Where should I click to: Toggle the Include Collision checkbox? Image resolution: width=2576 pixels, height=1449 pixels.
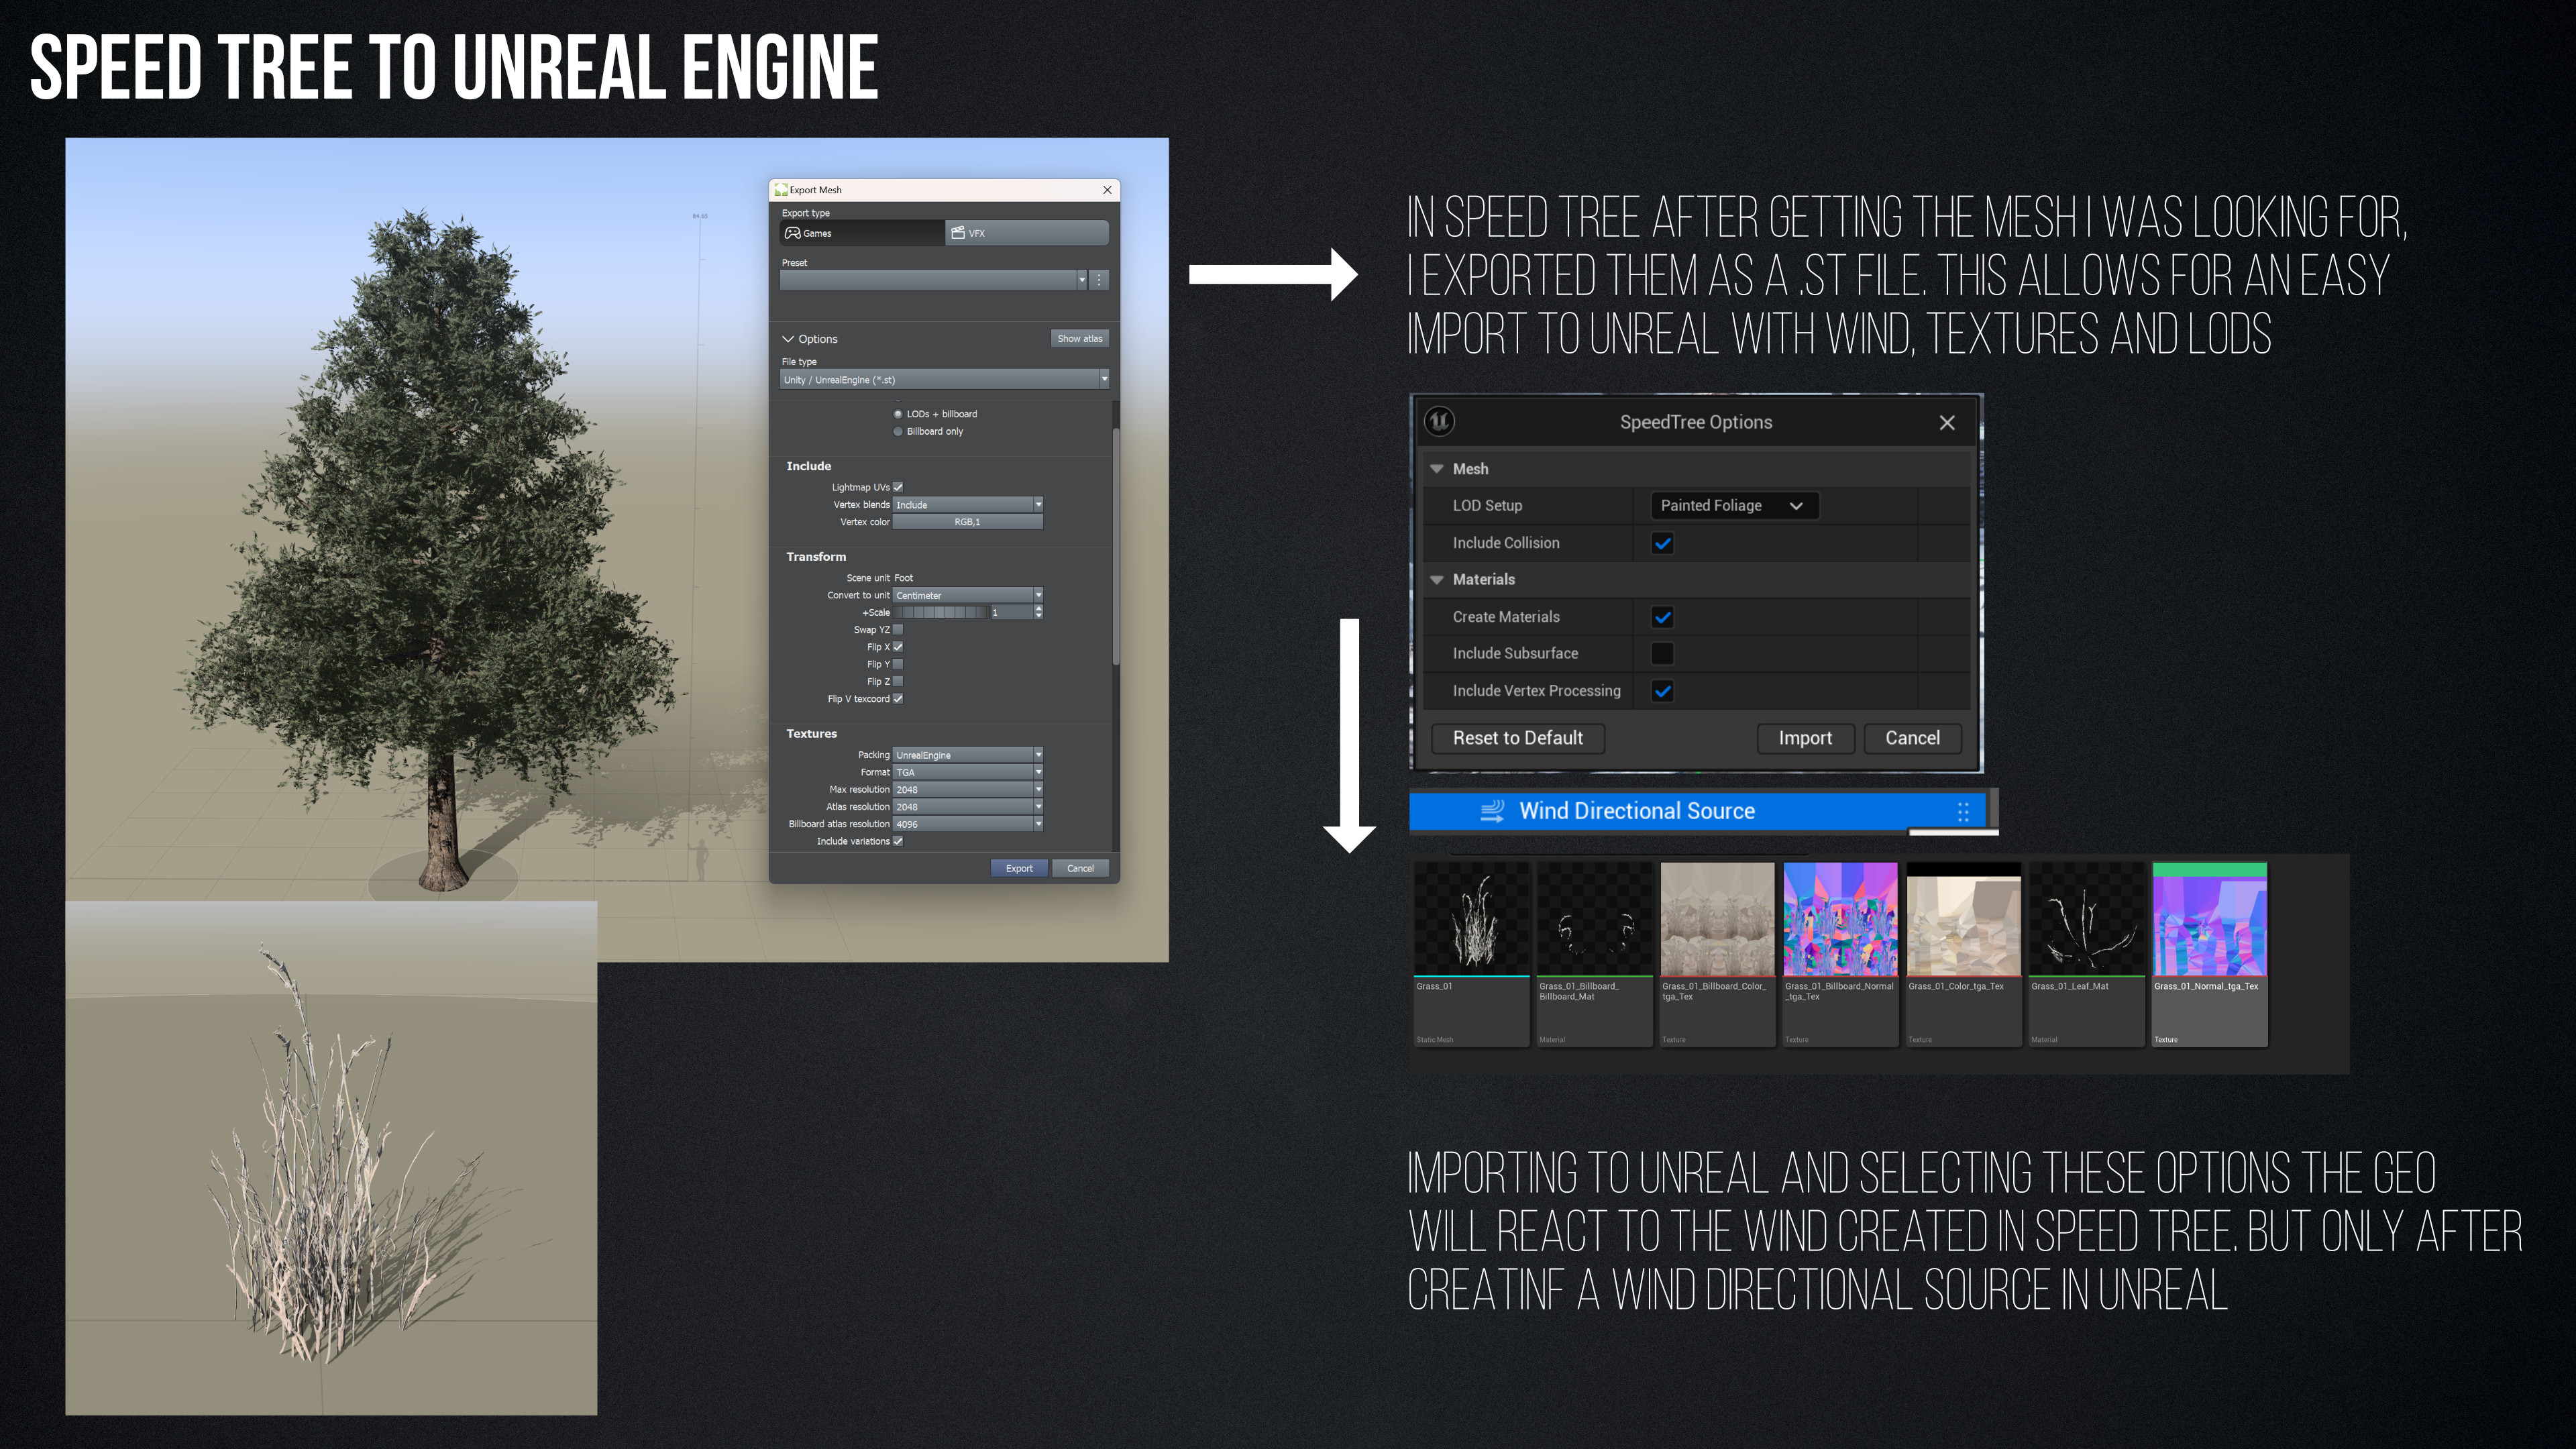click(1663, 543)
